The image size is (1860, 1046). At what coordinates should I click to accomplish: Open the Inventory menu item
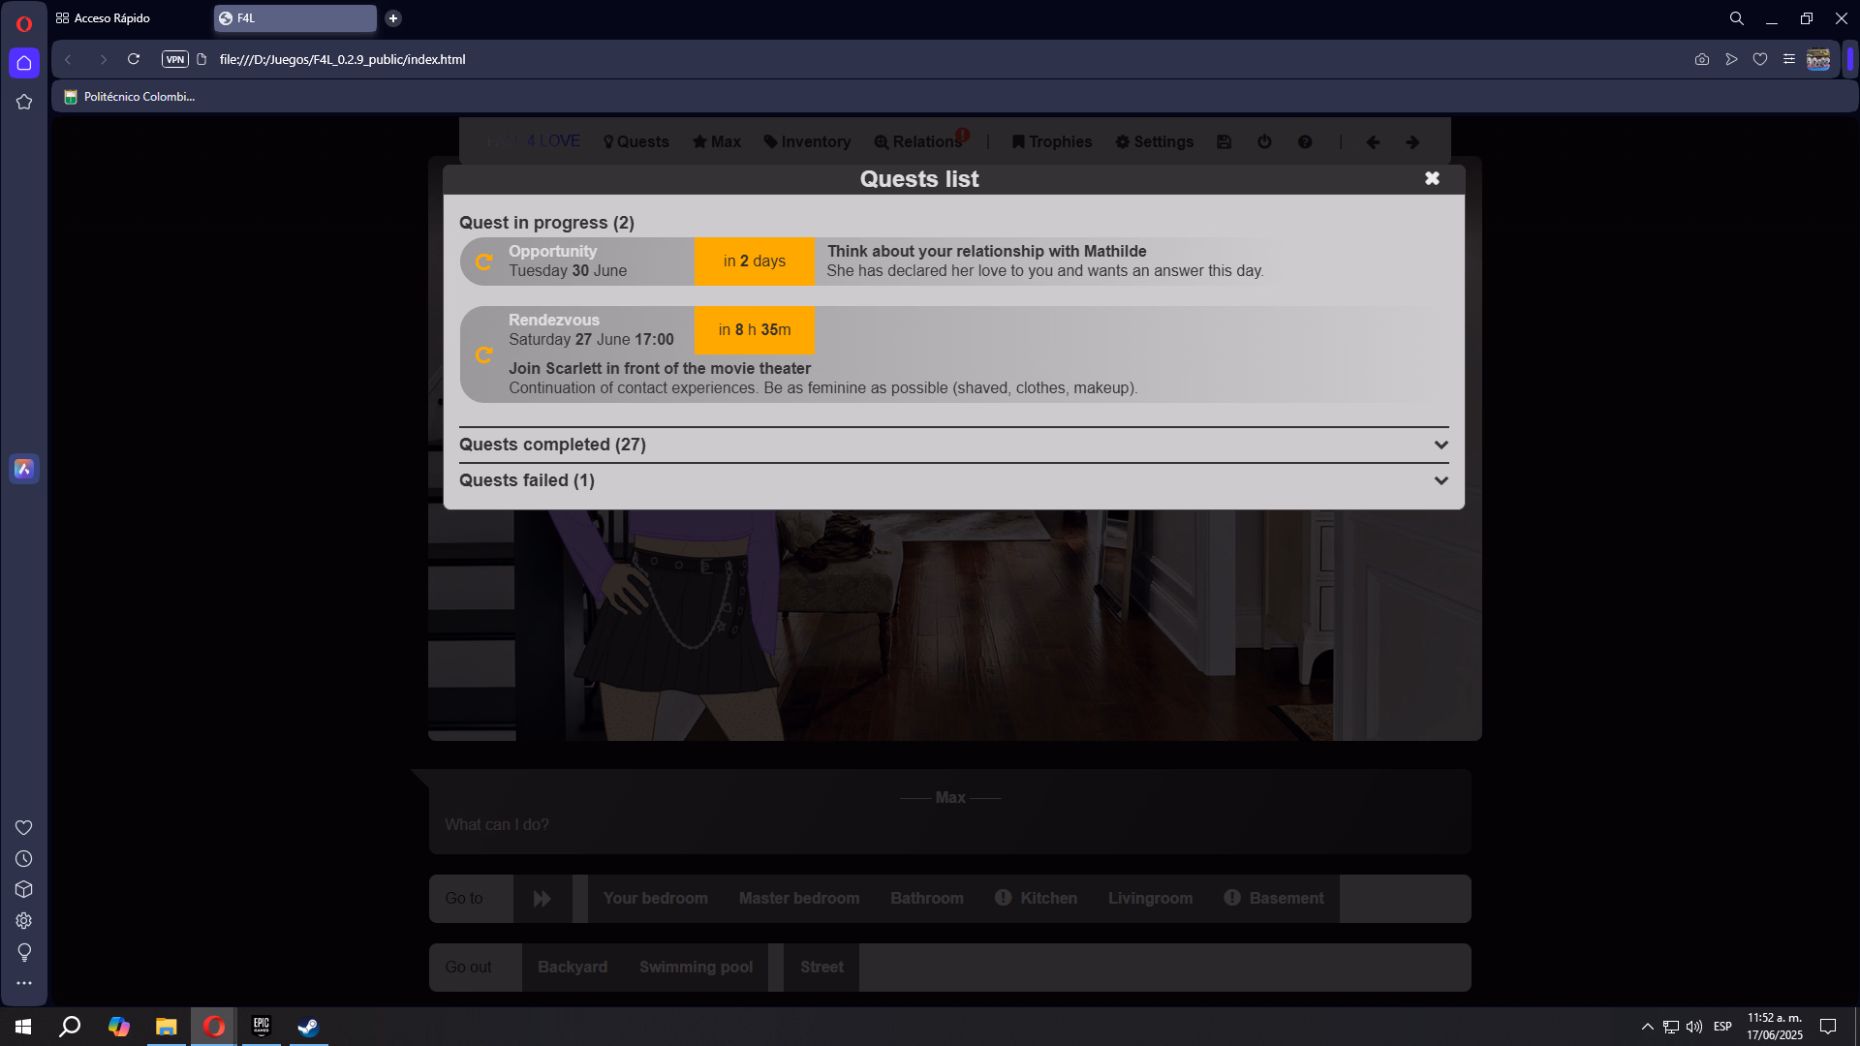coord(807,142)
